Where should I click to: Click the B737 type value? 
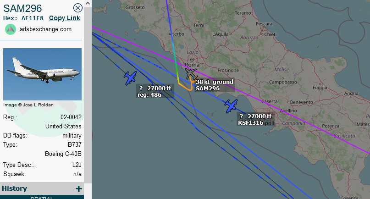(75, 145)
